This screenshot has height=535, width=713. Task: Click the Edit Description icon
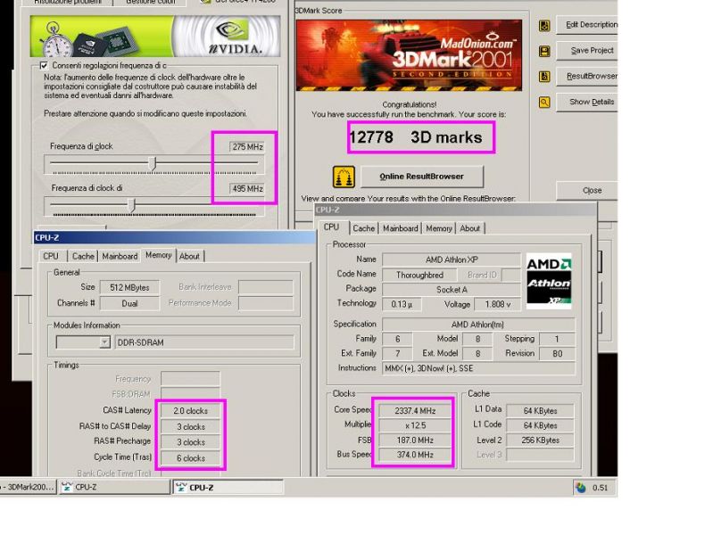(543, 26)
